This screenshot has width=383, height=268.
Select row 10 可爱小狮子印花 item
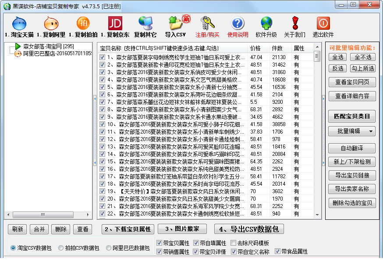pos(176,124)
